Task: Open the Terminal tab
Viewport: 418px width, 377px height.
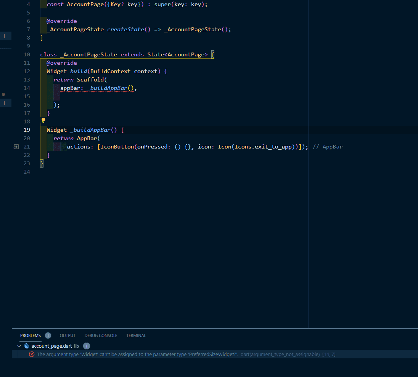Action: click(136, 335)
